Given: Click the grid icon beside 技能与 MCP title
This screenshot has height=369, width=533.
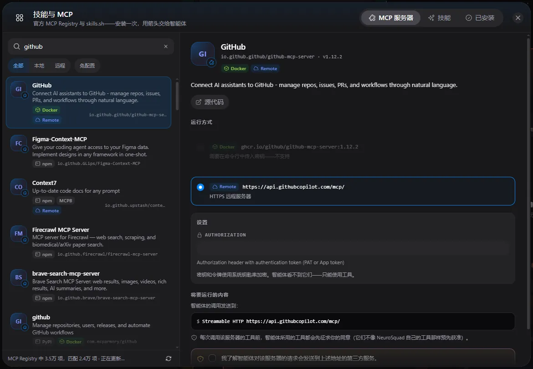Looking at the screenshot, I should (x=20, y=18).
